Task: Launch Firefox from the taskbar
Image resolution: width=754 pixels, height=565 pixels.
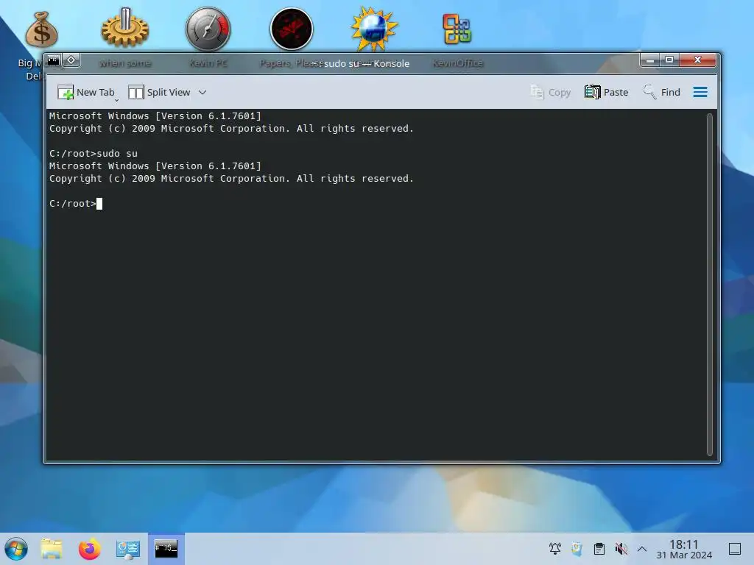Action: (89, 549)
